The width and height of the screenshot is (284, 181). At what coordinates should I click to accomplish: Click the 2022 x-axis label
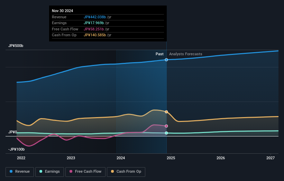[x=21, y=158]
